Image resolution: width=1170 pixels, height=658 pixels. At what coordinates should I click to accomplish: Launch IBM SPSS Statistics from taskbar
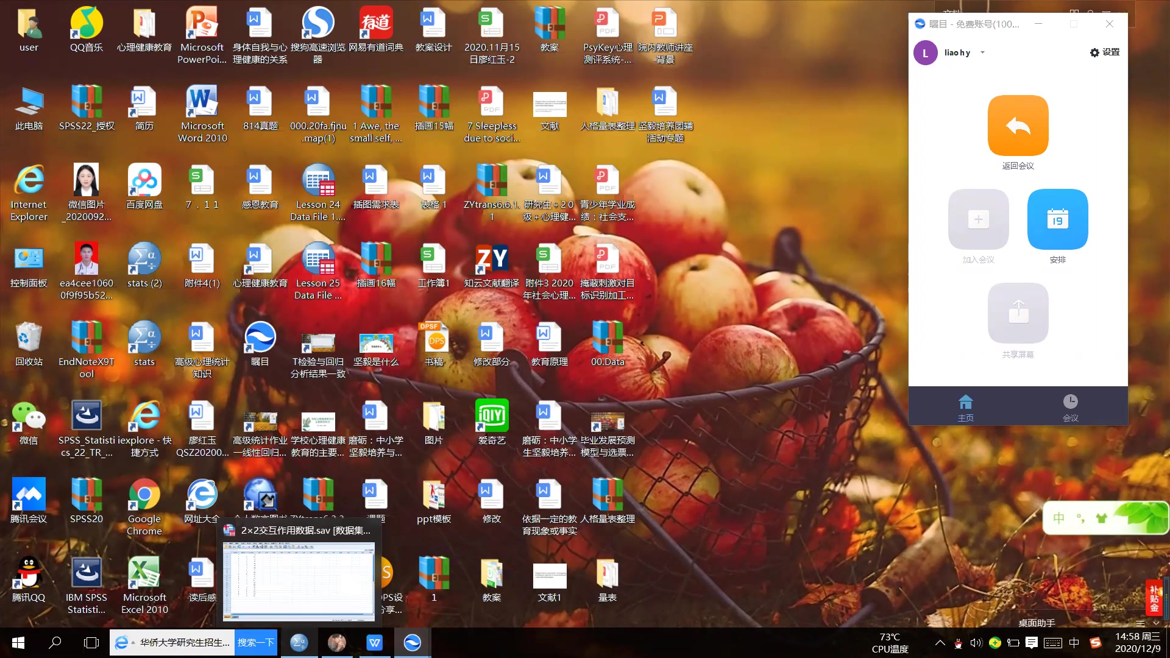click(298, 642)
